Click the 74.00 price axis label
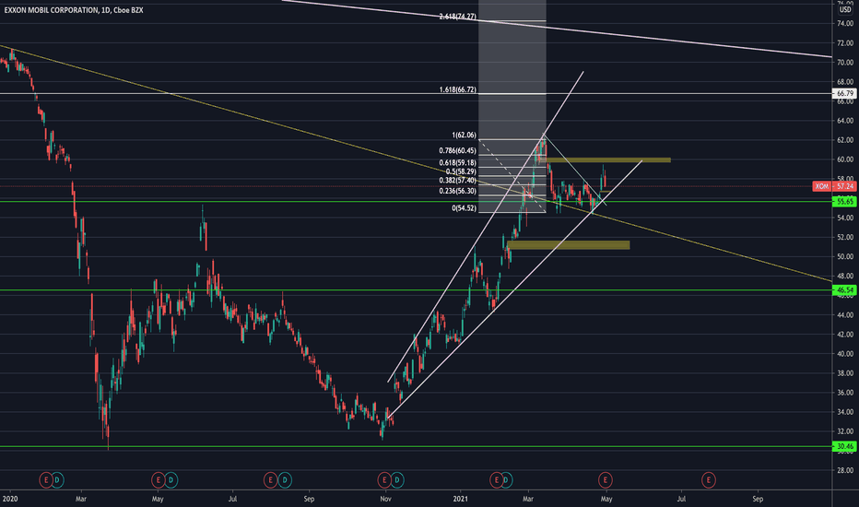 844,24
